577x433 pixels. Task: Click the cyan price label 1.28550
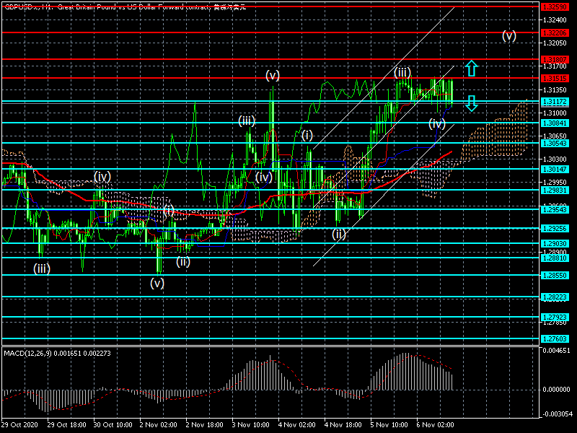coord(555,276)
